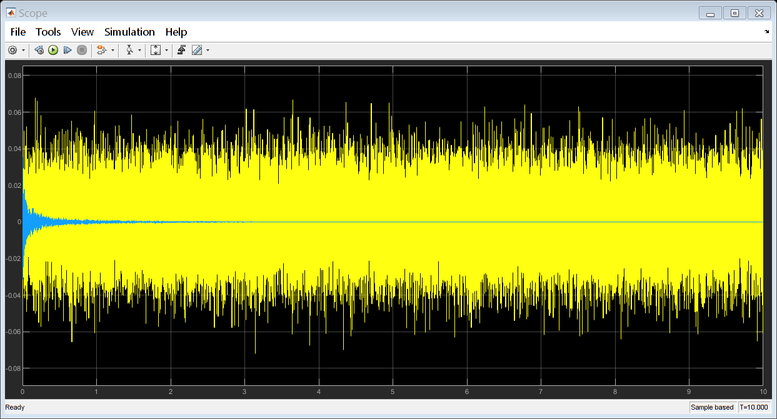Expand the Highlight Simulink Block dropdown arrow
The height and width of the screenshot is (419, 777).
113,50
